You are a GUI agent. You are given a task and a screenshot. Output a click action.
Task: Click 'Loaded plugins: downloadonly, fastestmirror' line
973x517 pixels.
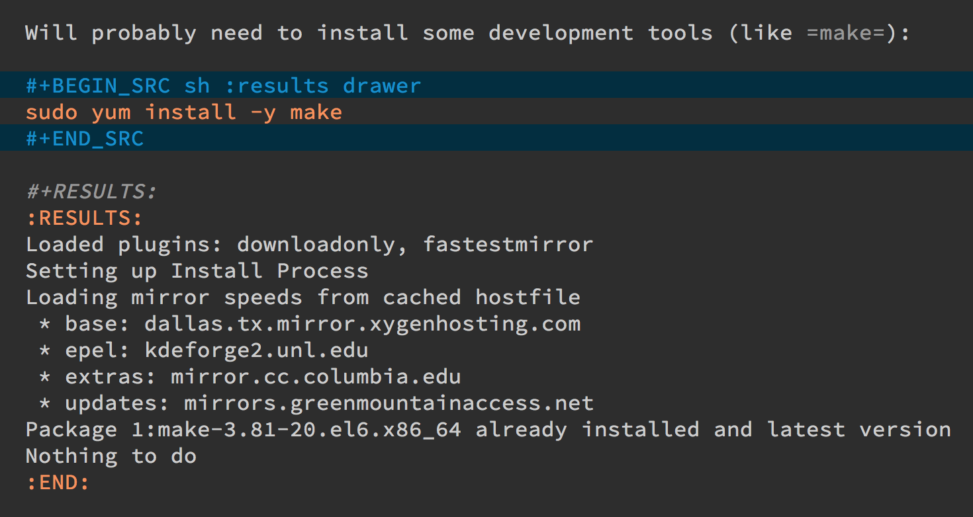[x=309, y=244]
